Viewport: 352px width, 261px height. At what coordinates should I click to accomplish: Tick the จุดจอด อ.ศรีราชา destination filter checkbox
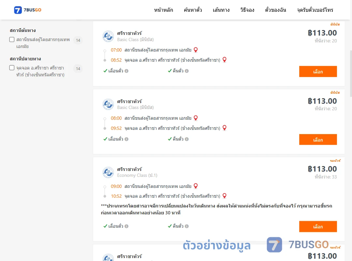[x=12, y=68]
